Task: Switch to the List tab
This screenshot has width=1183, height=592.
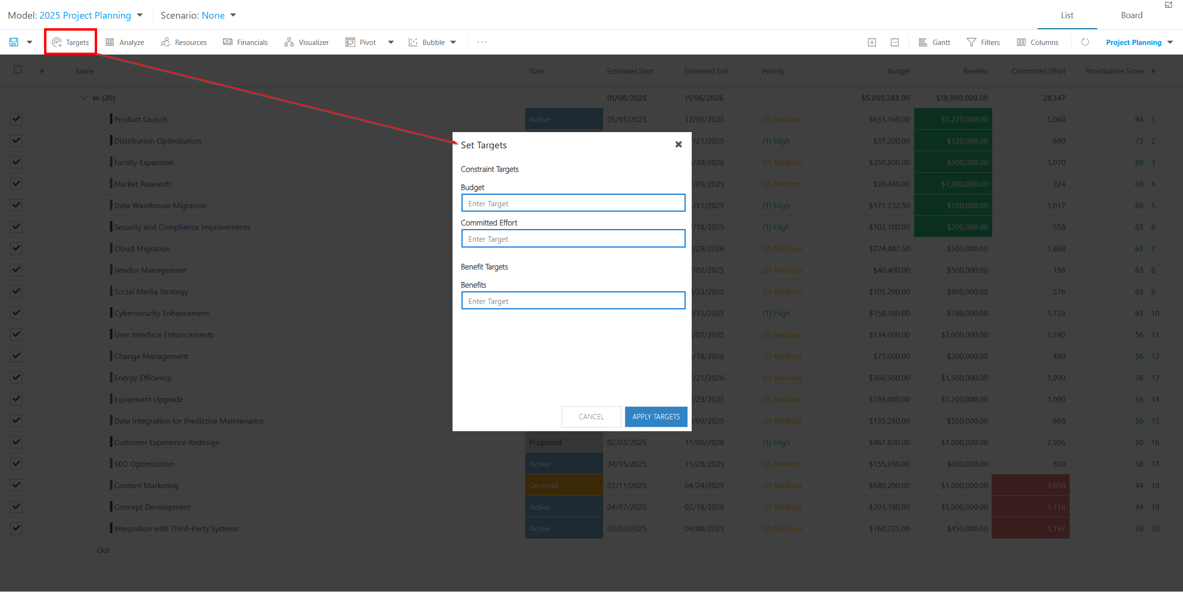Action: pyautogui.click(x=1067, y=15)
